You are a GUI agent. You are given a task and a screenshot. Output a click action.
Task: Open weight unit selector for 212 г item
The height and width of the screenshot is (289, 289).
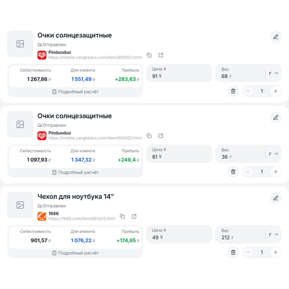click(274, 234)
